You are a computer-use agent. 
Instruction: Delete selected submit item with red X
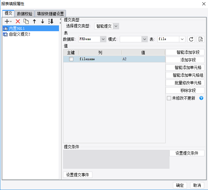pyautogui.click(x=18, y=21)
